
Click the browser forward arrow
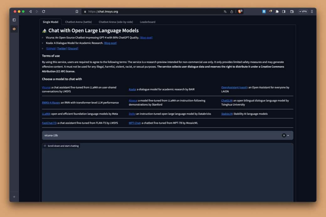point(37,12)
